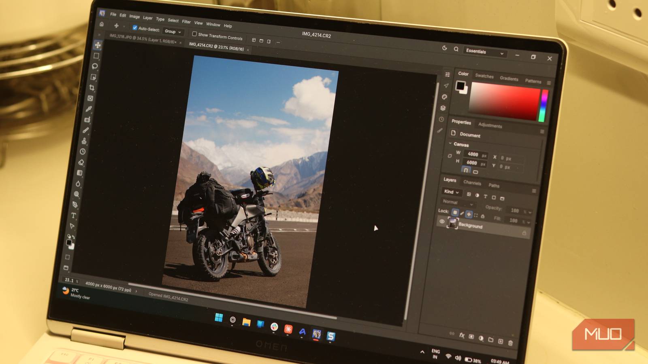Click the Background layer thumbnail
This screenshot has width=648, height=364.
tap(452, 223)
